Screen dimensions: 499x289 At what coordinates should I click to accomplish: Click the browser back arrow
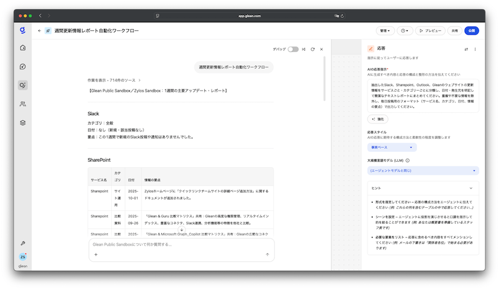coord(40,16)
